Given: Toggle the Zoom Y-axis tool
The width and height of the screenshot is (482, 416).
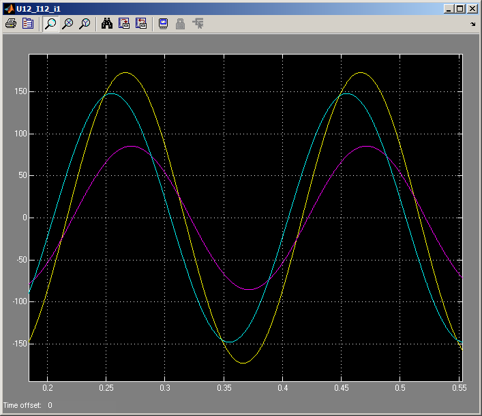Looking at the screenshot, I should (85, 24).
